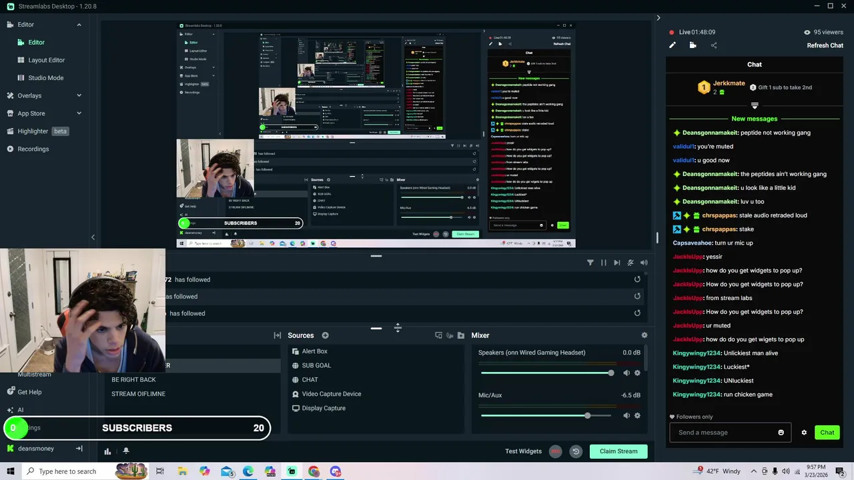Open the Mic/Aux settings gear
This screenshot has width=854, height=480.
pyautogui.click(x=637, y=415)
